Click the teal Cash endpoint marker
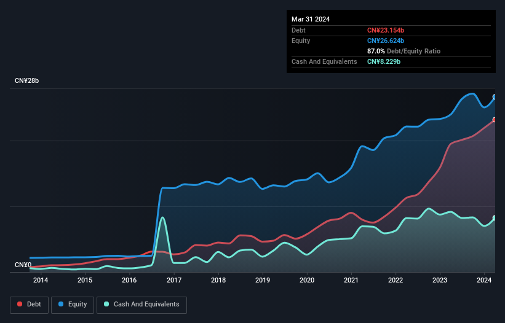The height and width of the screenshot is (323, 505). (x=495, y=218)
